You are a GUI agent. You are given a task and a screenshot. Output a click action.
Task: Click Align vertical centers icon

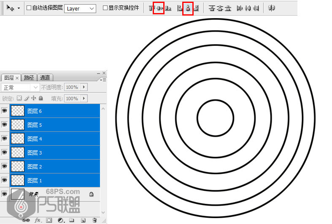(160, 8)
